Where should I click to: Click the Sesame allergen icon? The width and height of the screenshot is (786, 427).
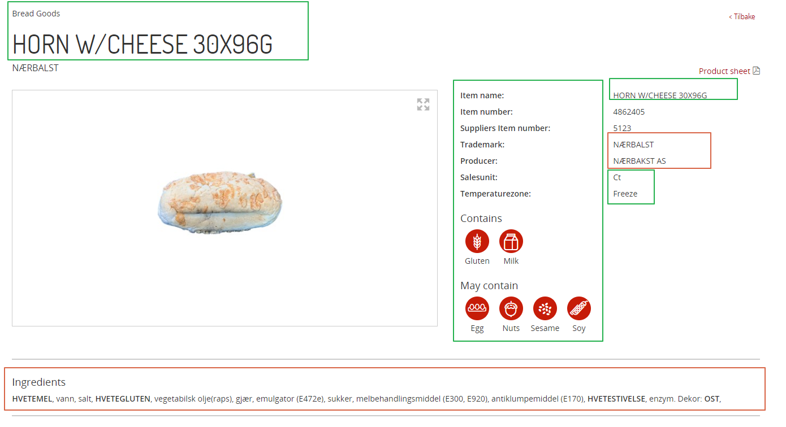pos(545,309)
